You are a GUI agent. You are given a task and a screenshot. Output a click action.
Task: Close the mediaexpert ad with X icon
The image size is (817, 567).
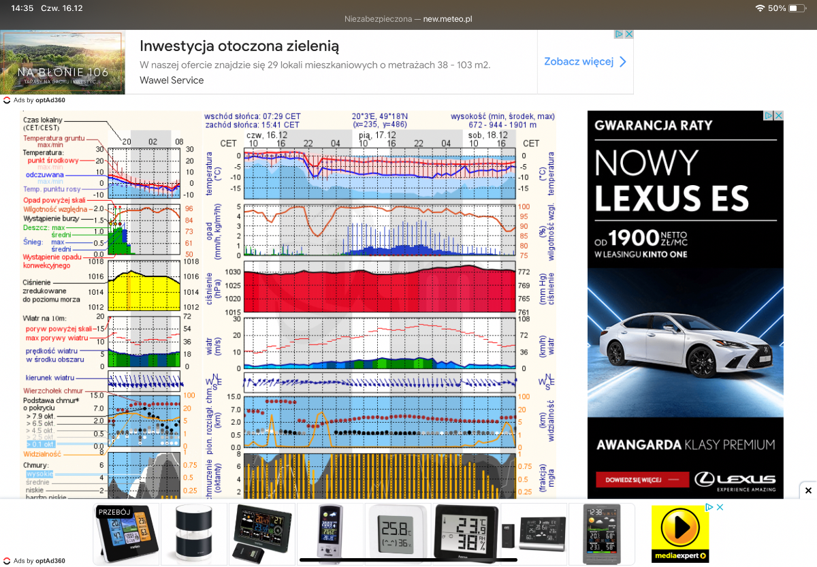pos(719,507)
